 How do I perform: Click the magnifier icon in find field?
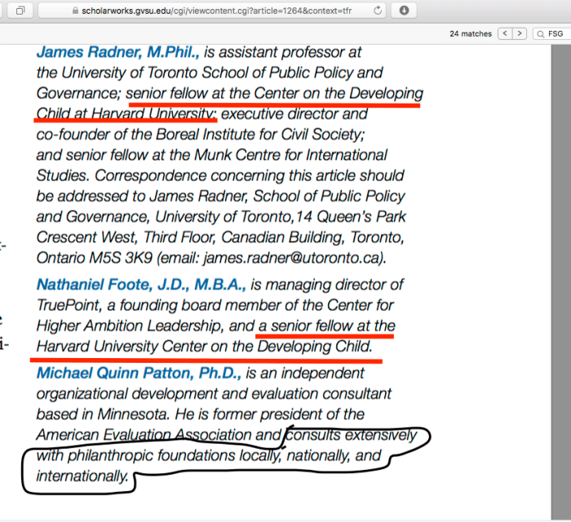coord(541,33)
